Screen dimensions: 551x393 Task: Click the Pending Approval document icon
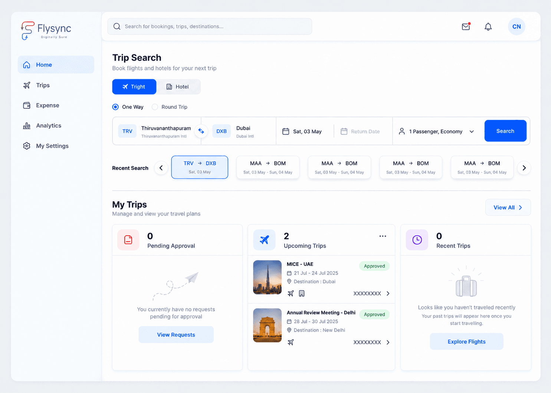point(128,240)
